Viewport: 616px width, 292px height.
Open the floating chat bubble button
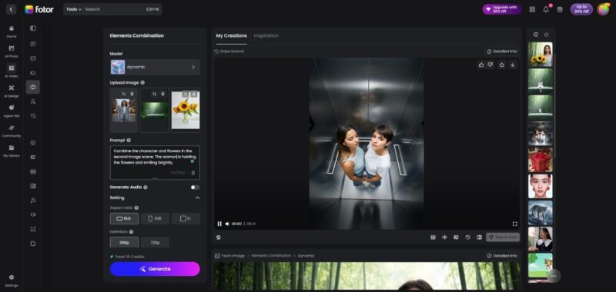pos(554,276)
